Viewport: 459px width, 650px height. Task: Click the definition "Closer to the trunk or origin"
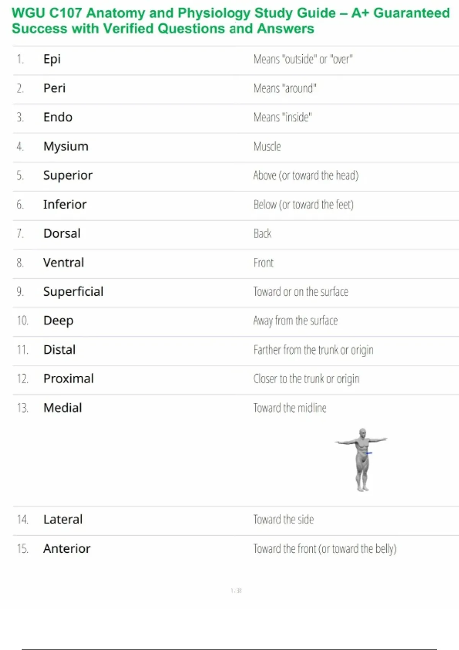point(306,379)
